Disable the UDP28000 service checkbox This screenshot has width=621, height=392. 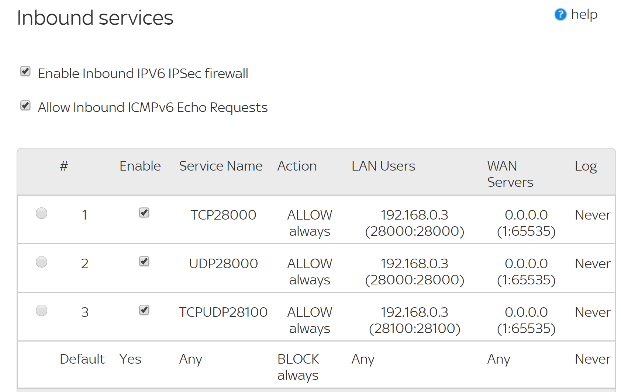coord(144,262)
